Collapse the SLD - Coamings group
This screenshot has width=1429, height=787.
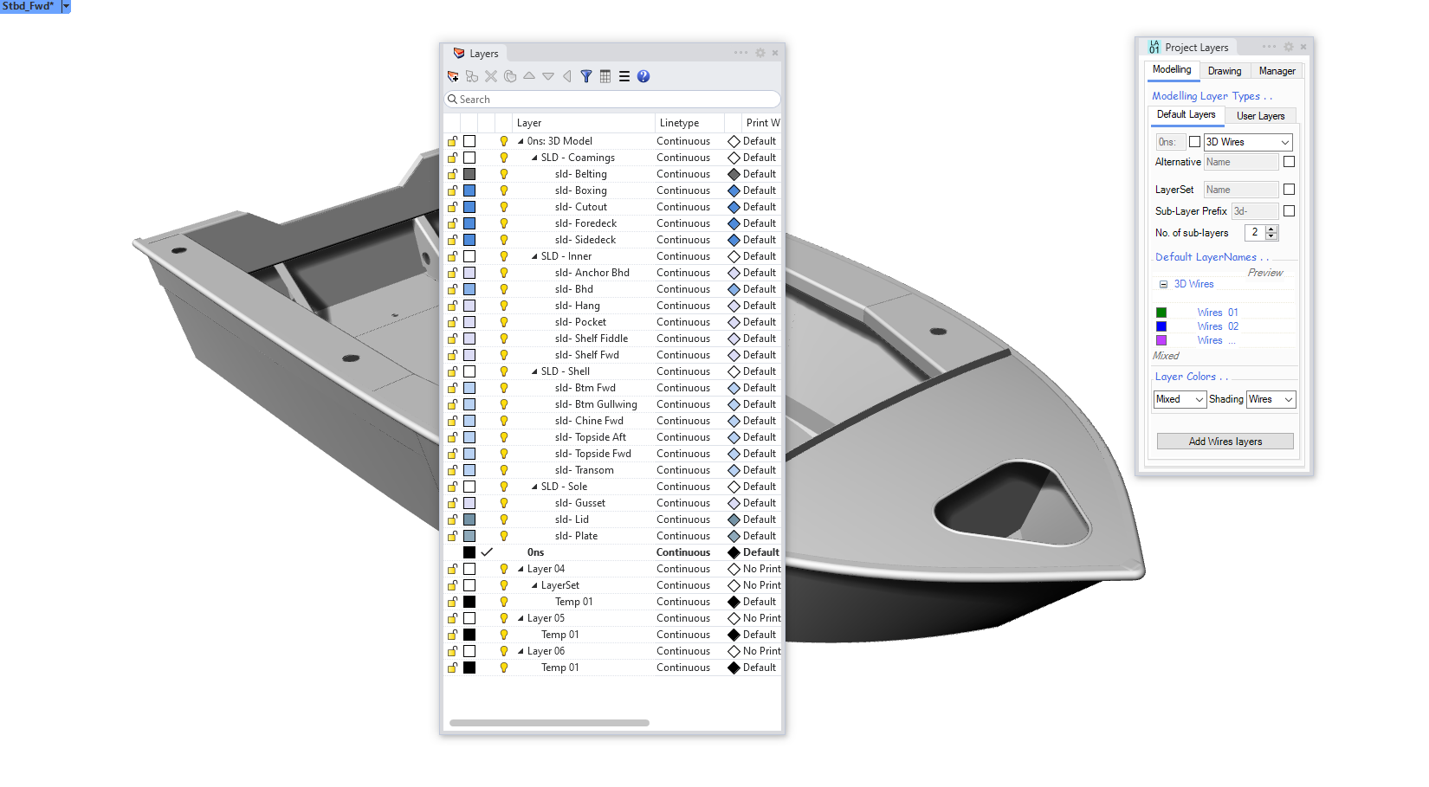point(534,158)
